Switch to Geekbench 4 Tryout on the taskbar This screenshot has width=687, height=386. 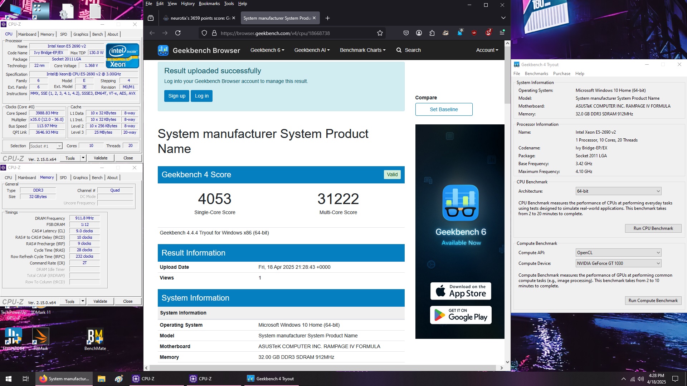271,379
